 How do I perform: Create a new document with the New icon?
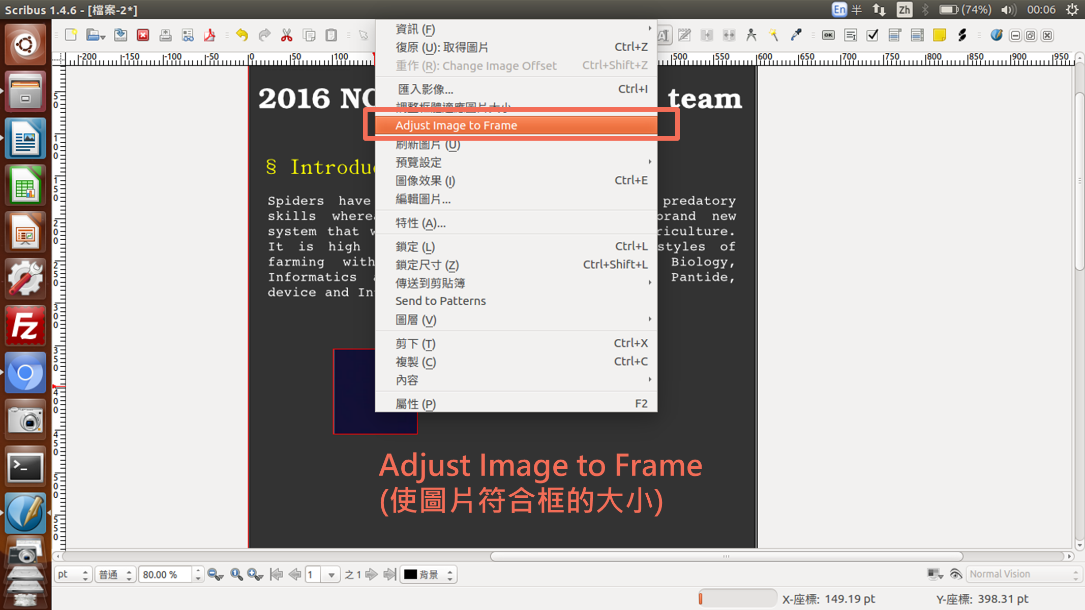pos(71,35)
